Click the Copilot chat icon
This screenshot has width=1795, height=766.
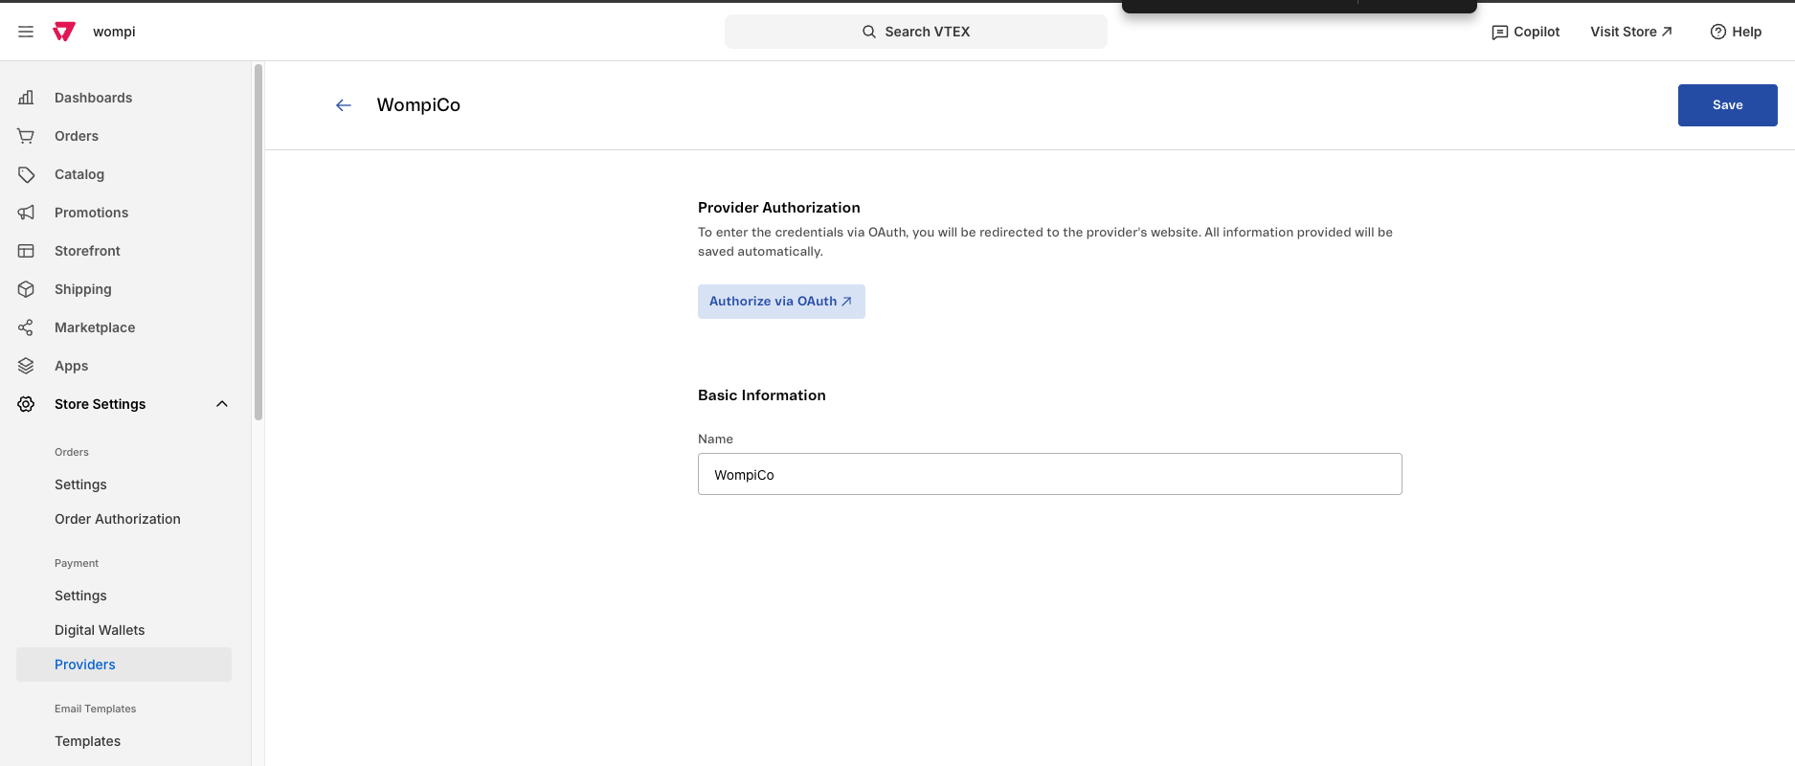click(1500, 33)
